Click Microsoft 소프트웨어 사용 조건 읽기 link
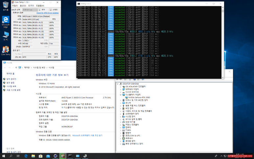254x159 pixels. (x=87, y=135)
